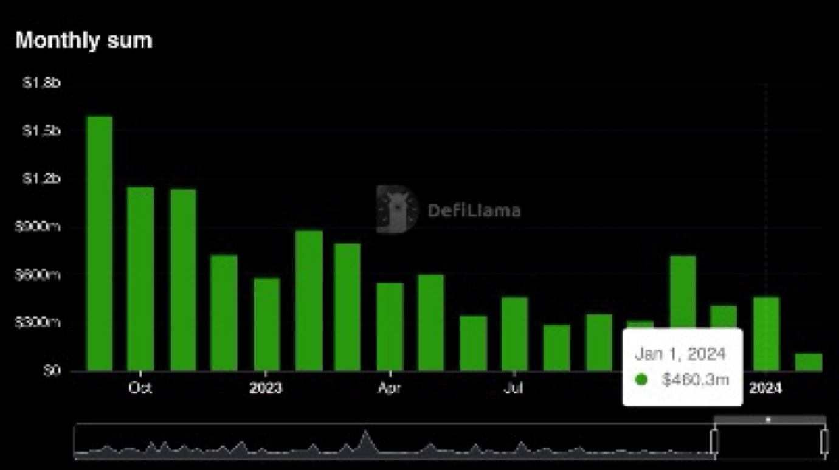Click the DefiLlama watermark text
This screenshot has height=470, width=839.
pos(474,210)
